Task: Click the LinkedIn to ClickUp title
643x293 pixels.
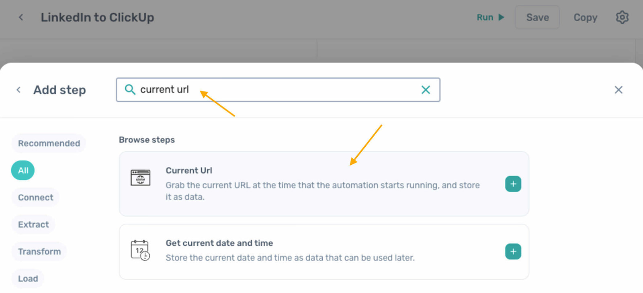Action: pyautogui.click(x=97, y=17)
